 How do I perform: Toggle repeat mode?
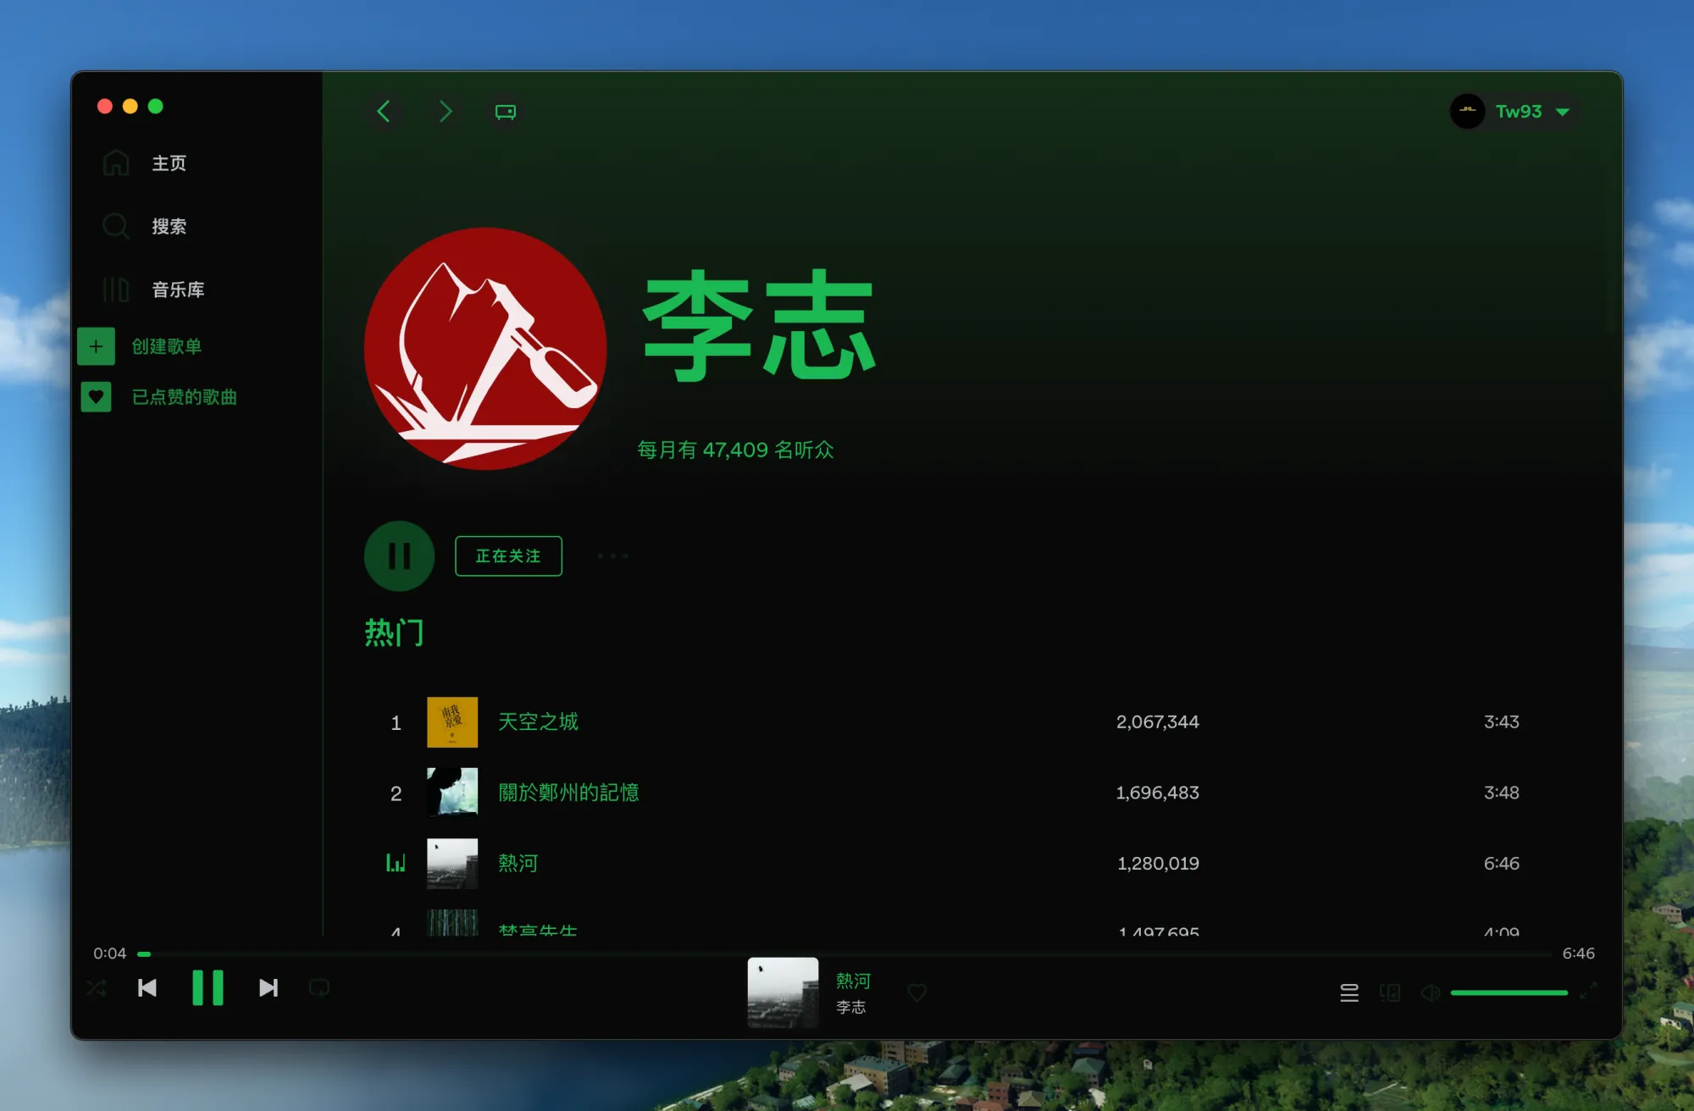(x=319, y=987)
